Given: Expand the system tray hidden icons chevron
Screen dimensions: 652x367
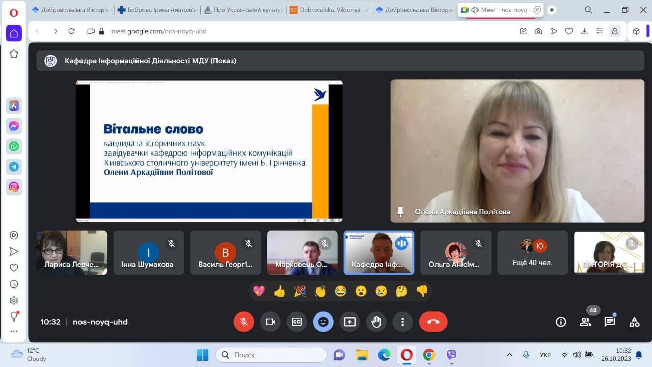Looking at the screenshot, I should tap(509, 355).
